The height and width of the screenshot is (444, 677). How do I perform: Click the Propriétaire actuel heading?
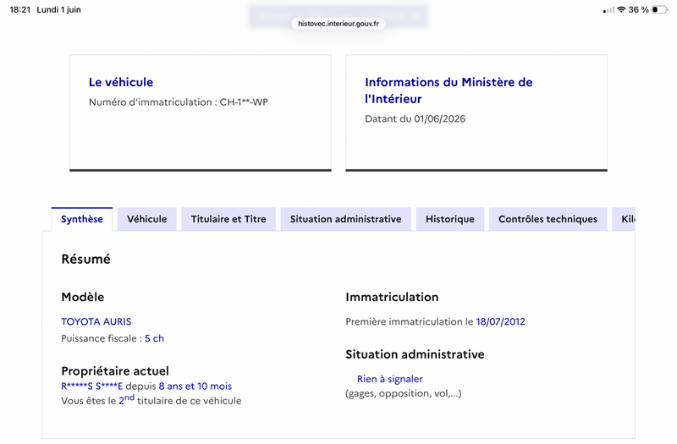115,371
